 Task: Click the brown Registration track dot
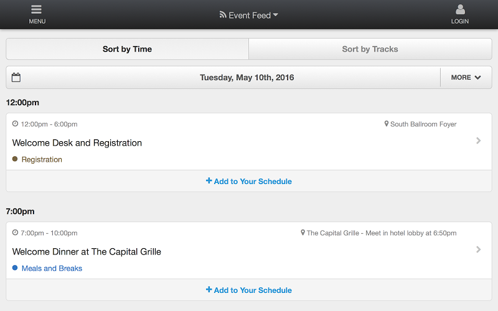15,159
